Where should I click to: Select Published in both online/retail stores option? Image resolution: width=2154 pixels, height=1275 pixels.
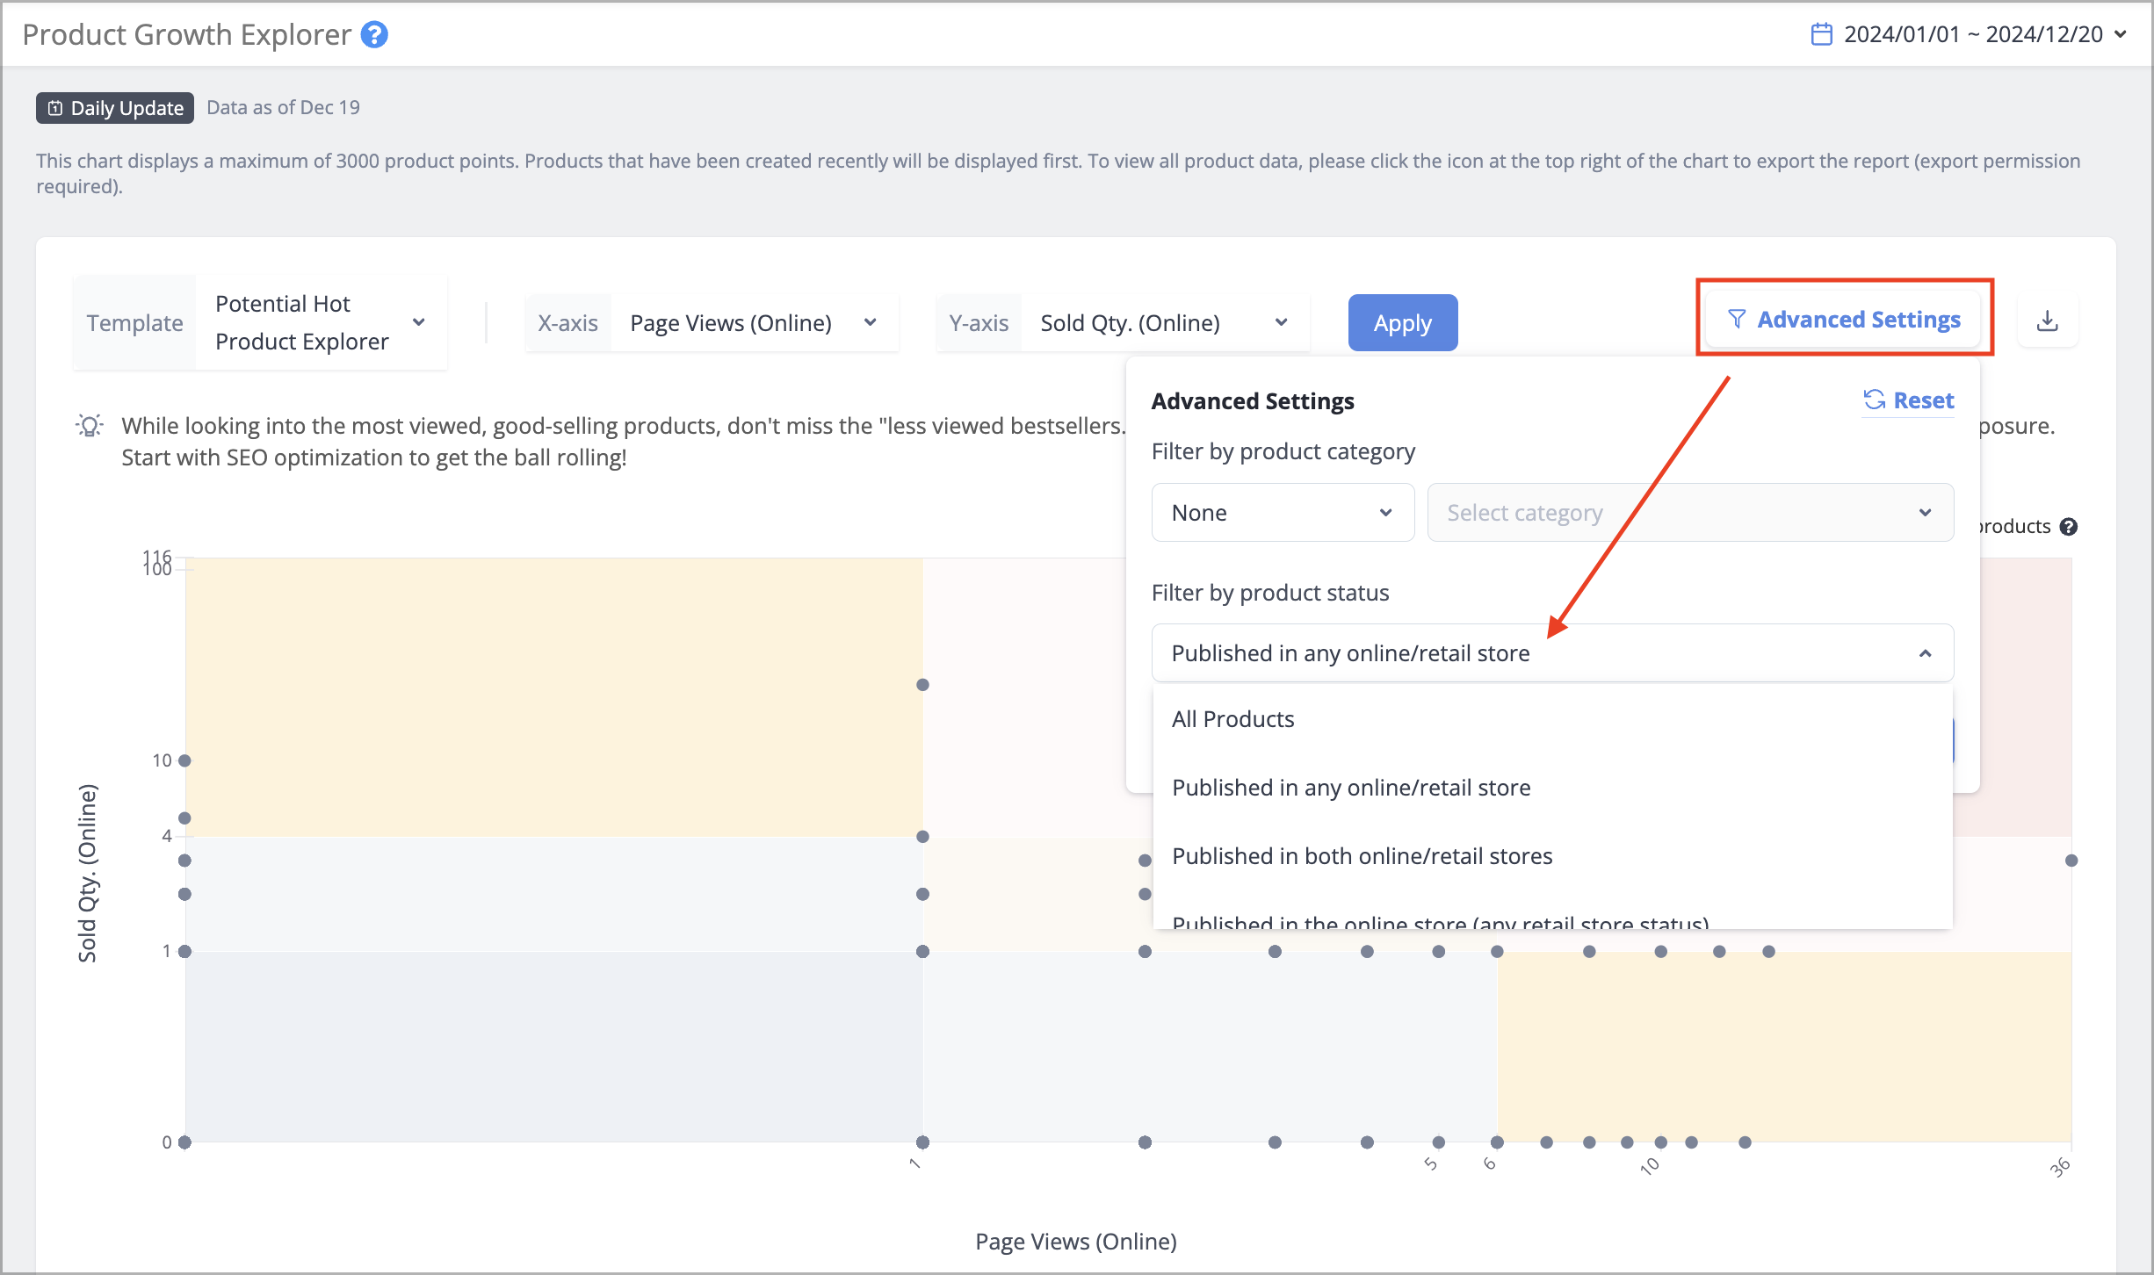point(1552,856)
